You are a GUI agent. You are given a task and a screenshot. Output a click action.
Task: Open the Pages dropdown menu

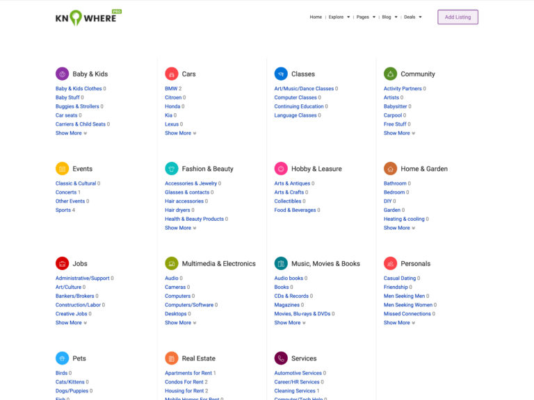coord(365,17)
